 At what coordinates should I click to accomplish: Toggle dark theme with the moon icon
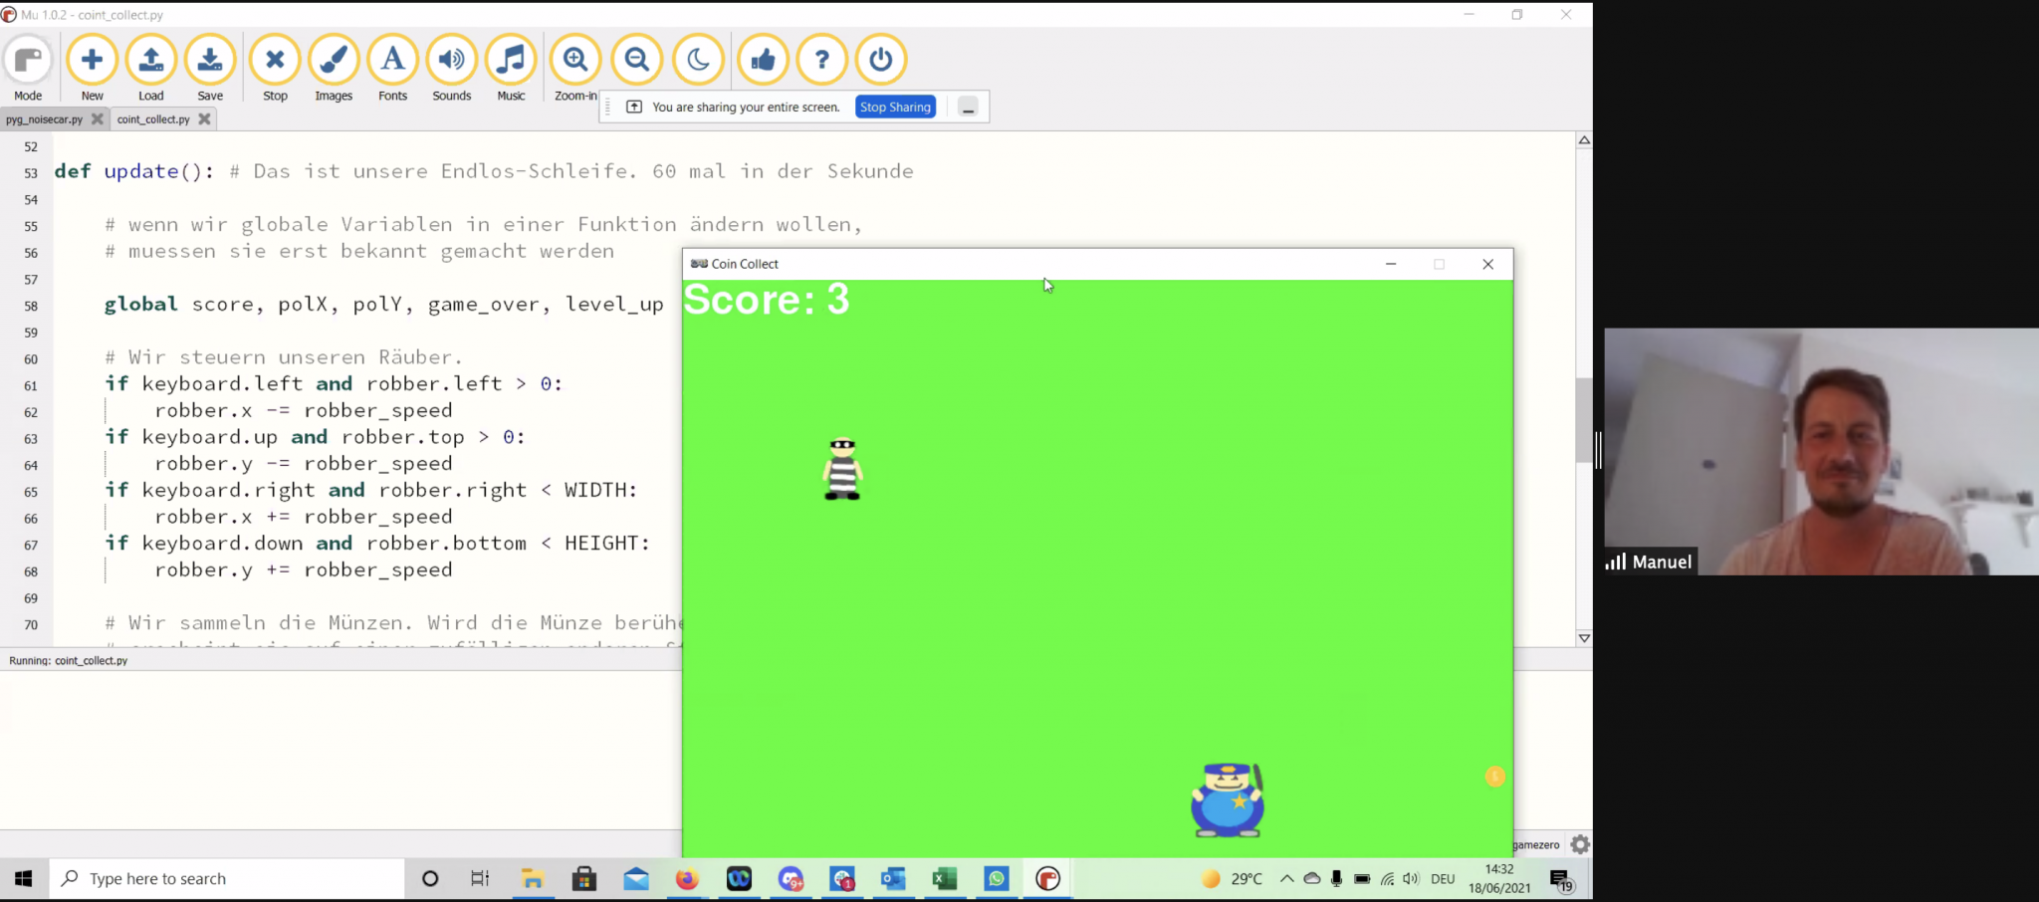[x=698, y=60]
